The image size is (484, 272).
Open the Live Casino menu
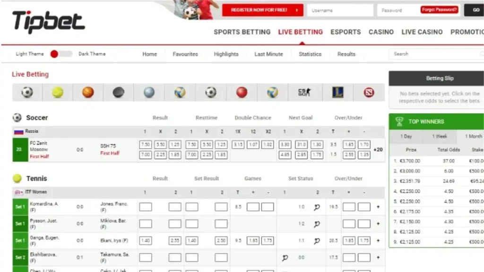(422, 32)
